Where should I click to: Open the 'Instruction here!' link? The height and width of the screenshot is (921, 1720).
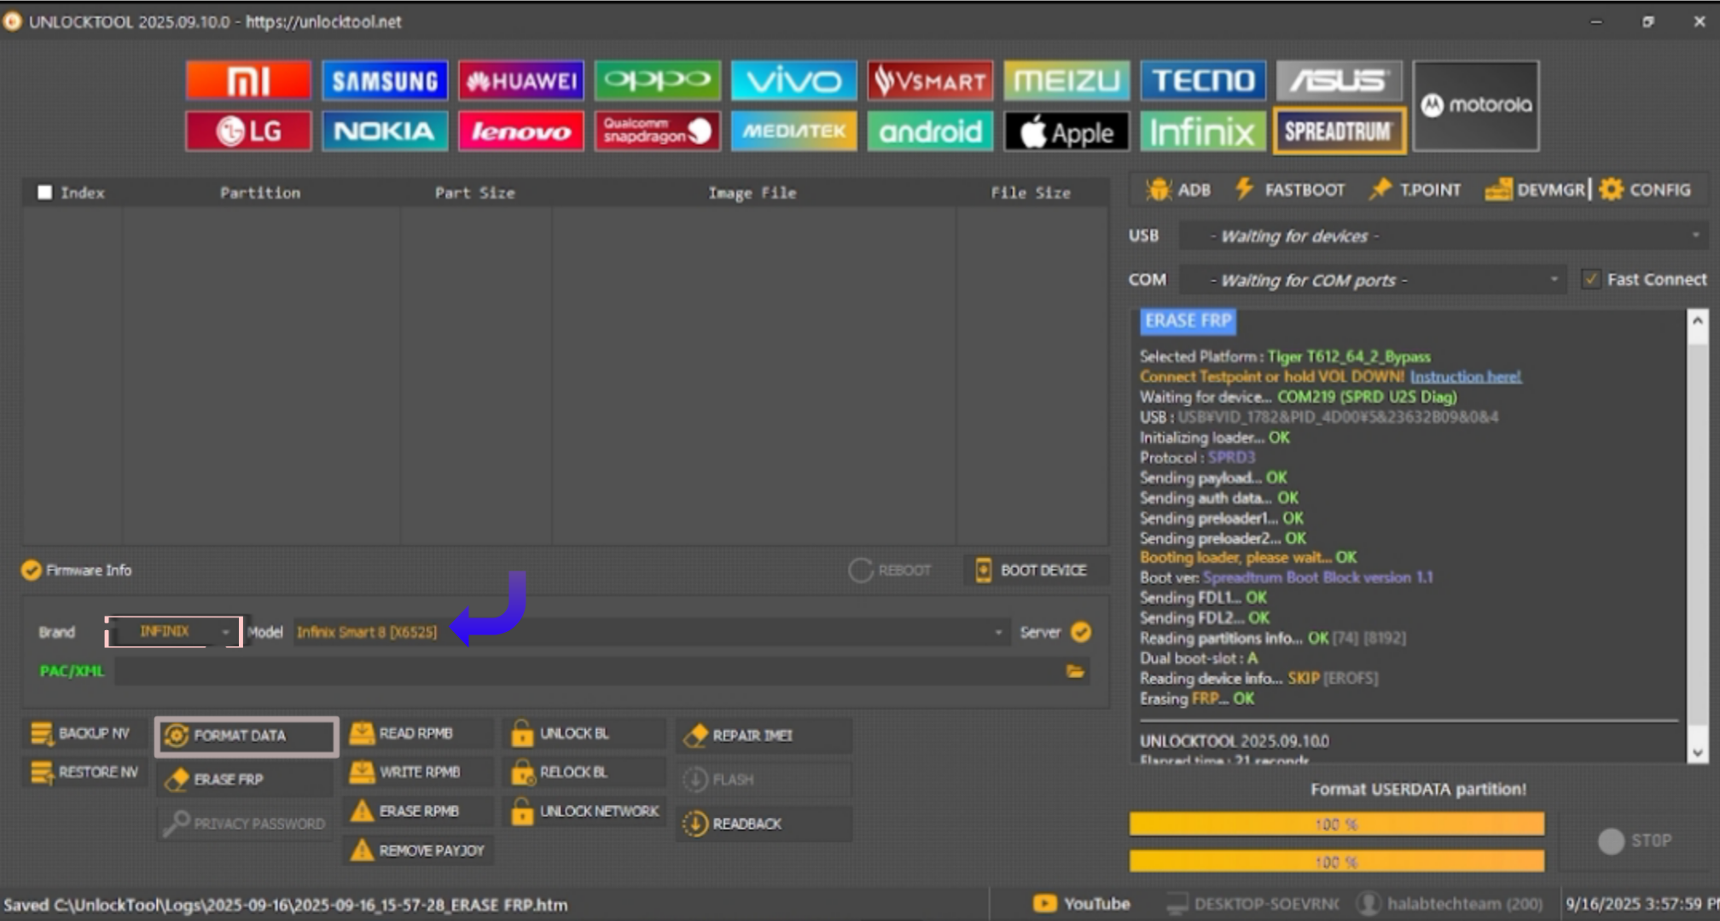[x=1465, y=376]
